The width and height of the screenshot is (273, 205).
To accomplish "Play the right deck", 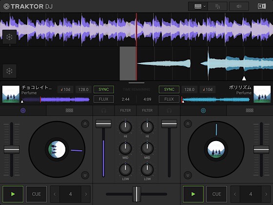I will 193,194.
